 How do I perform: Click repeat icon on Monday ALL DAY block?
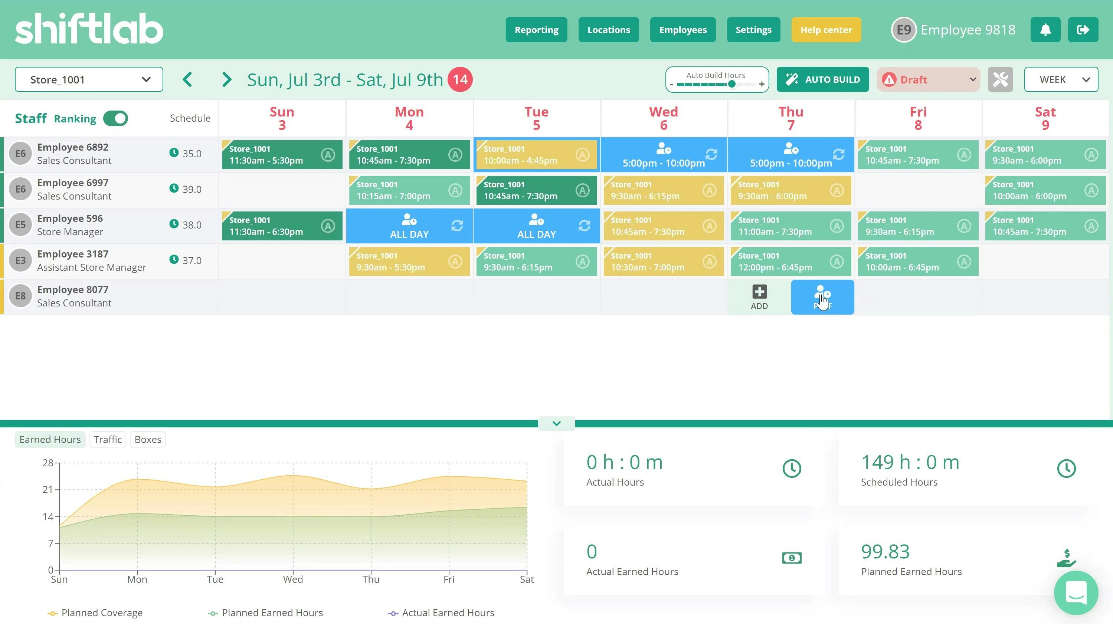[457, 226]
